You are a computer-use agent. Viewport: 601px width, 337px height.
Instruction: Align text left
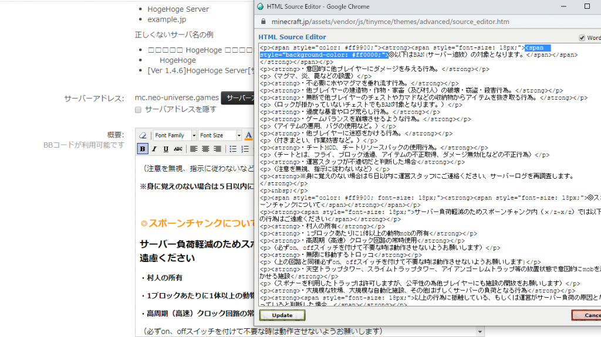[x=194, y=149]
